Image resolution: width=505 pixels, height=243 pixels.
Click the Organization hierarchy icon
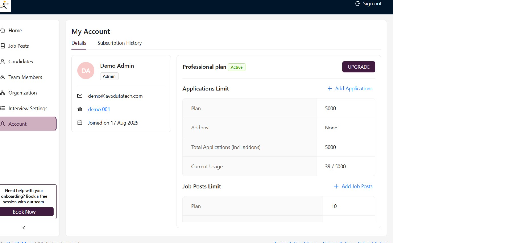tap(3, 93)
